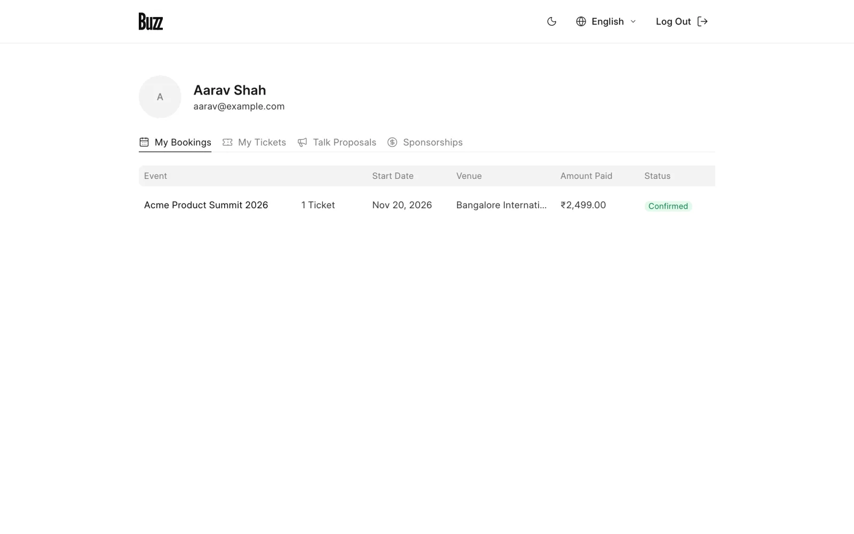
Task: Click the avatar circle with letter A
Action: tap(160, 97)
